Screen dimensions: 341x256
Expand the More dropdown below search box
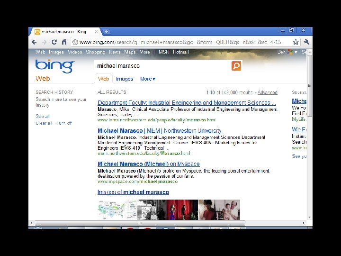[148, 79]
